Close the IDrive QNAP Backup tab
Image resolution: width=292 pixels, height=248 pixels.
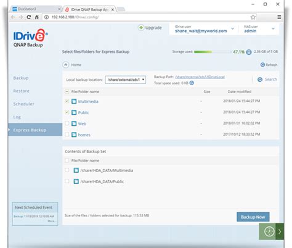pyautogui.click(x=113, y=9)
